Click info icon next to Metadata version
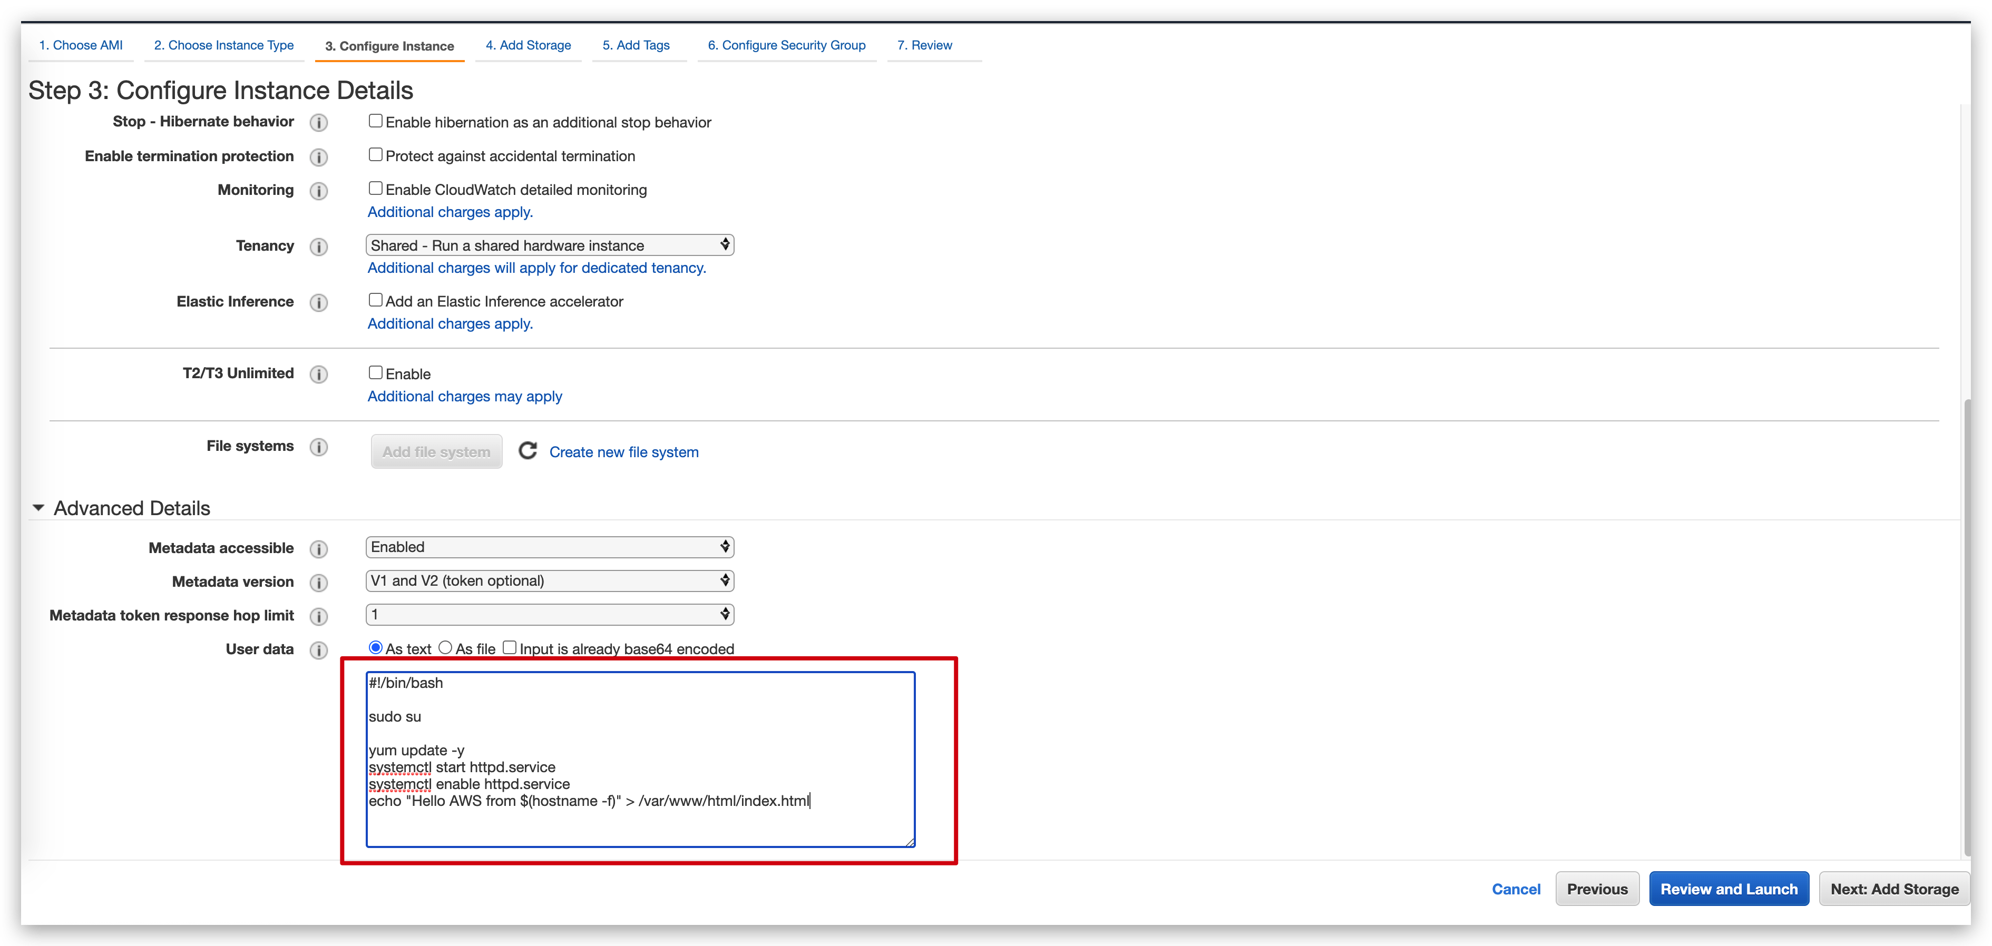The image size is (1992, 946). (319, 583)
